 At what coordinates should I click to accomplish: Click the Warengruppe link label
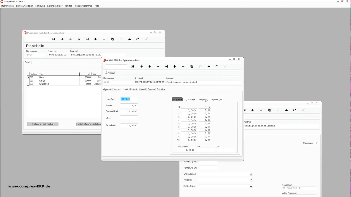[190, 174]
